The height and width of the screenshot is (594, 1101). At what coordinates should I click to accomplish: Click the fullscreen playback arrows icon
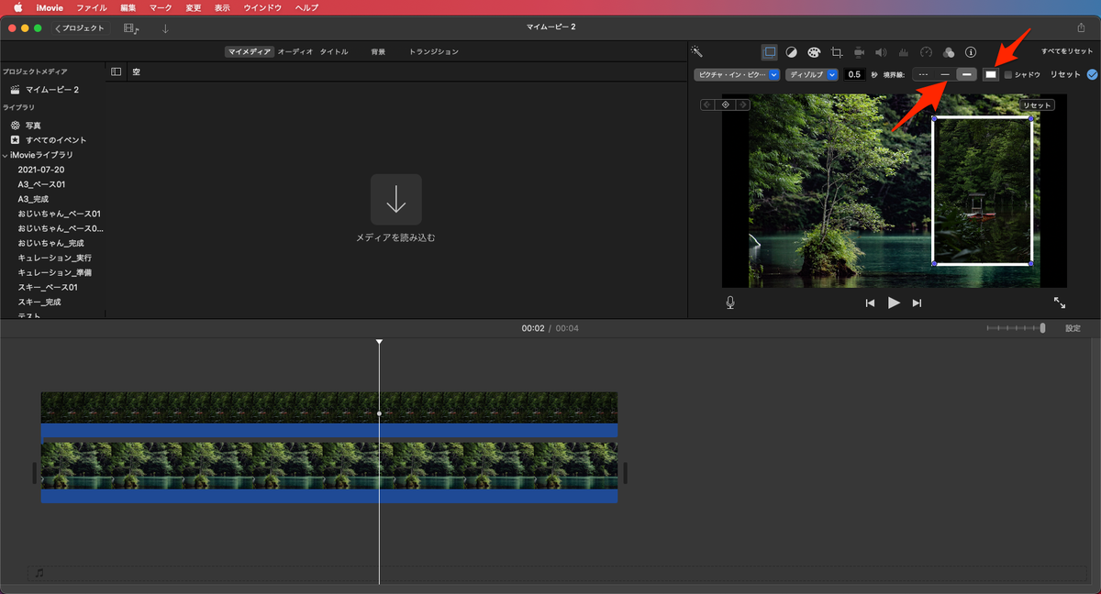1060,302
